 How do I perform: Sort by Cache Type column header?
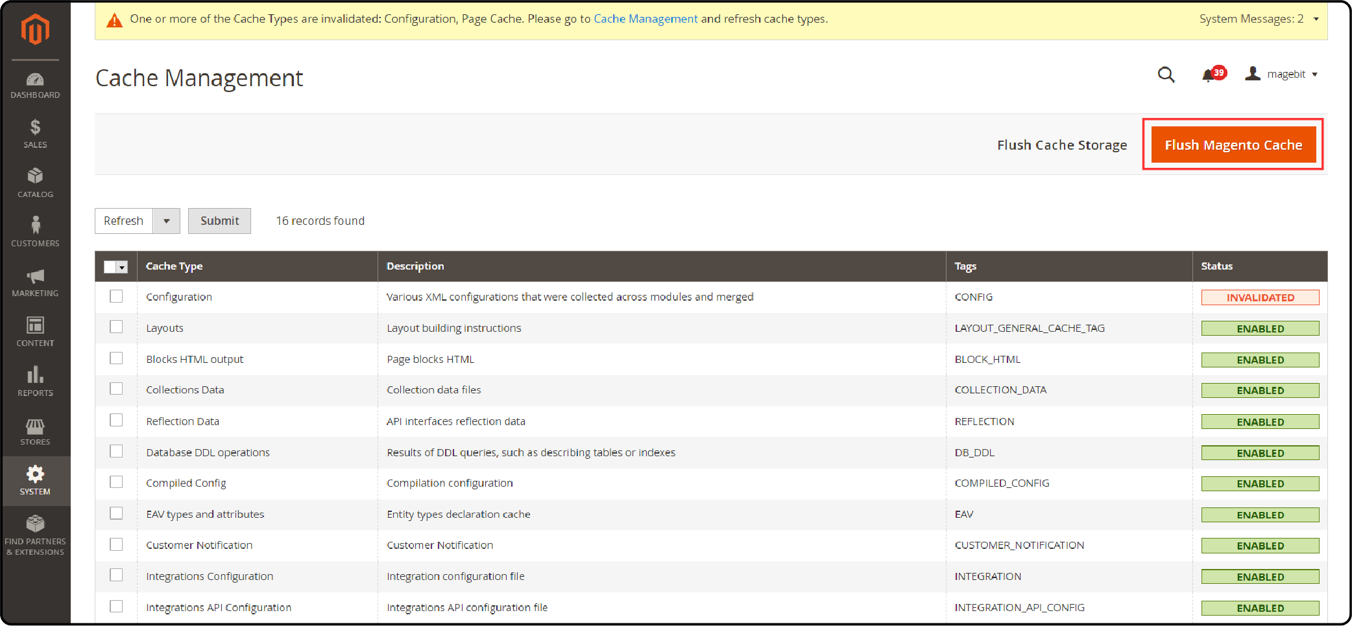pos(174,266)
